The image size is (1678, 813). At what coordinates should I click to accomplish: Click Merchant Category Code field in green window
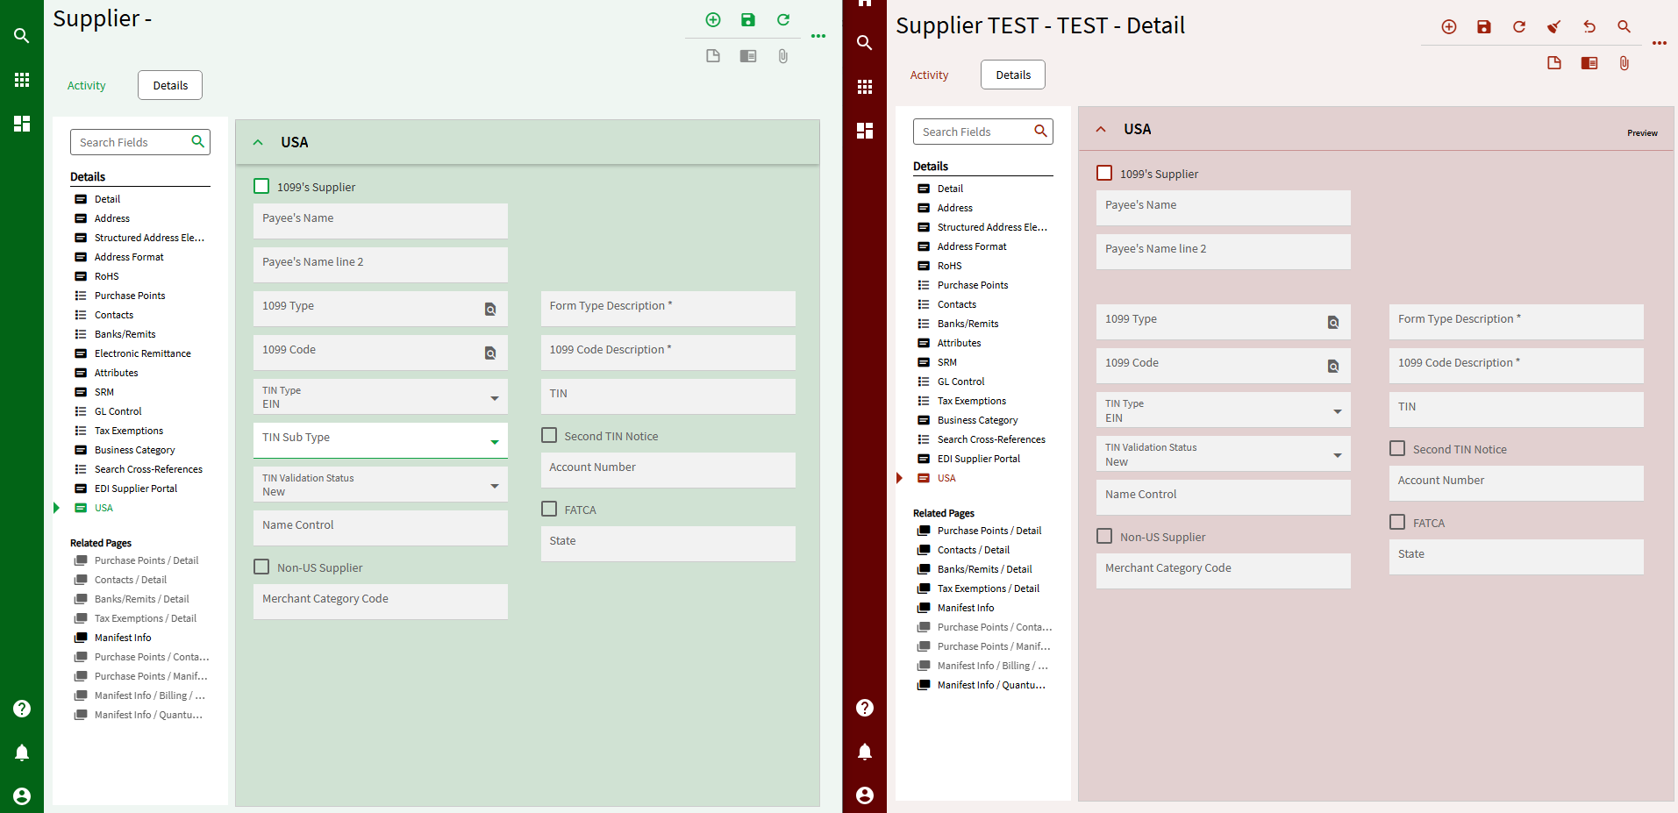pyautogui.click(x=381, y=602)
